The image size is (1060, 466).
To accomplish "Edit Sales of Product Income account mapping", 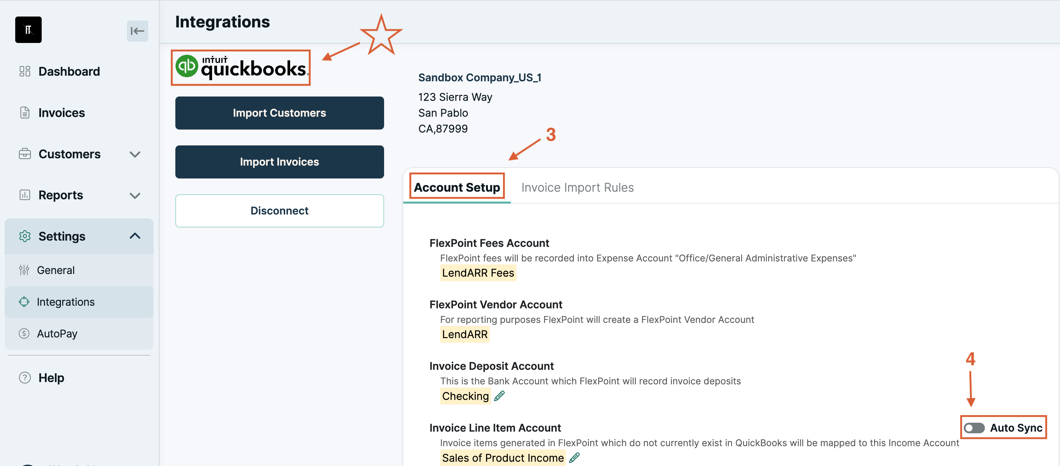I will click(575, 457).
